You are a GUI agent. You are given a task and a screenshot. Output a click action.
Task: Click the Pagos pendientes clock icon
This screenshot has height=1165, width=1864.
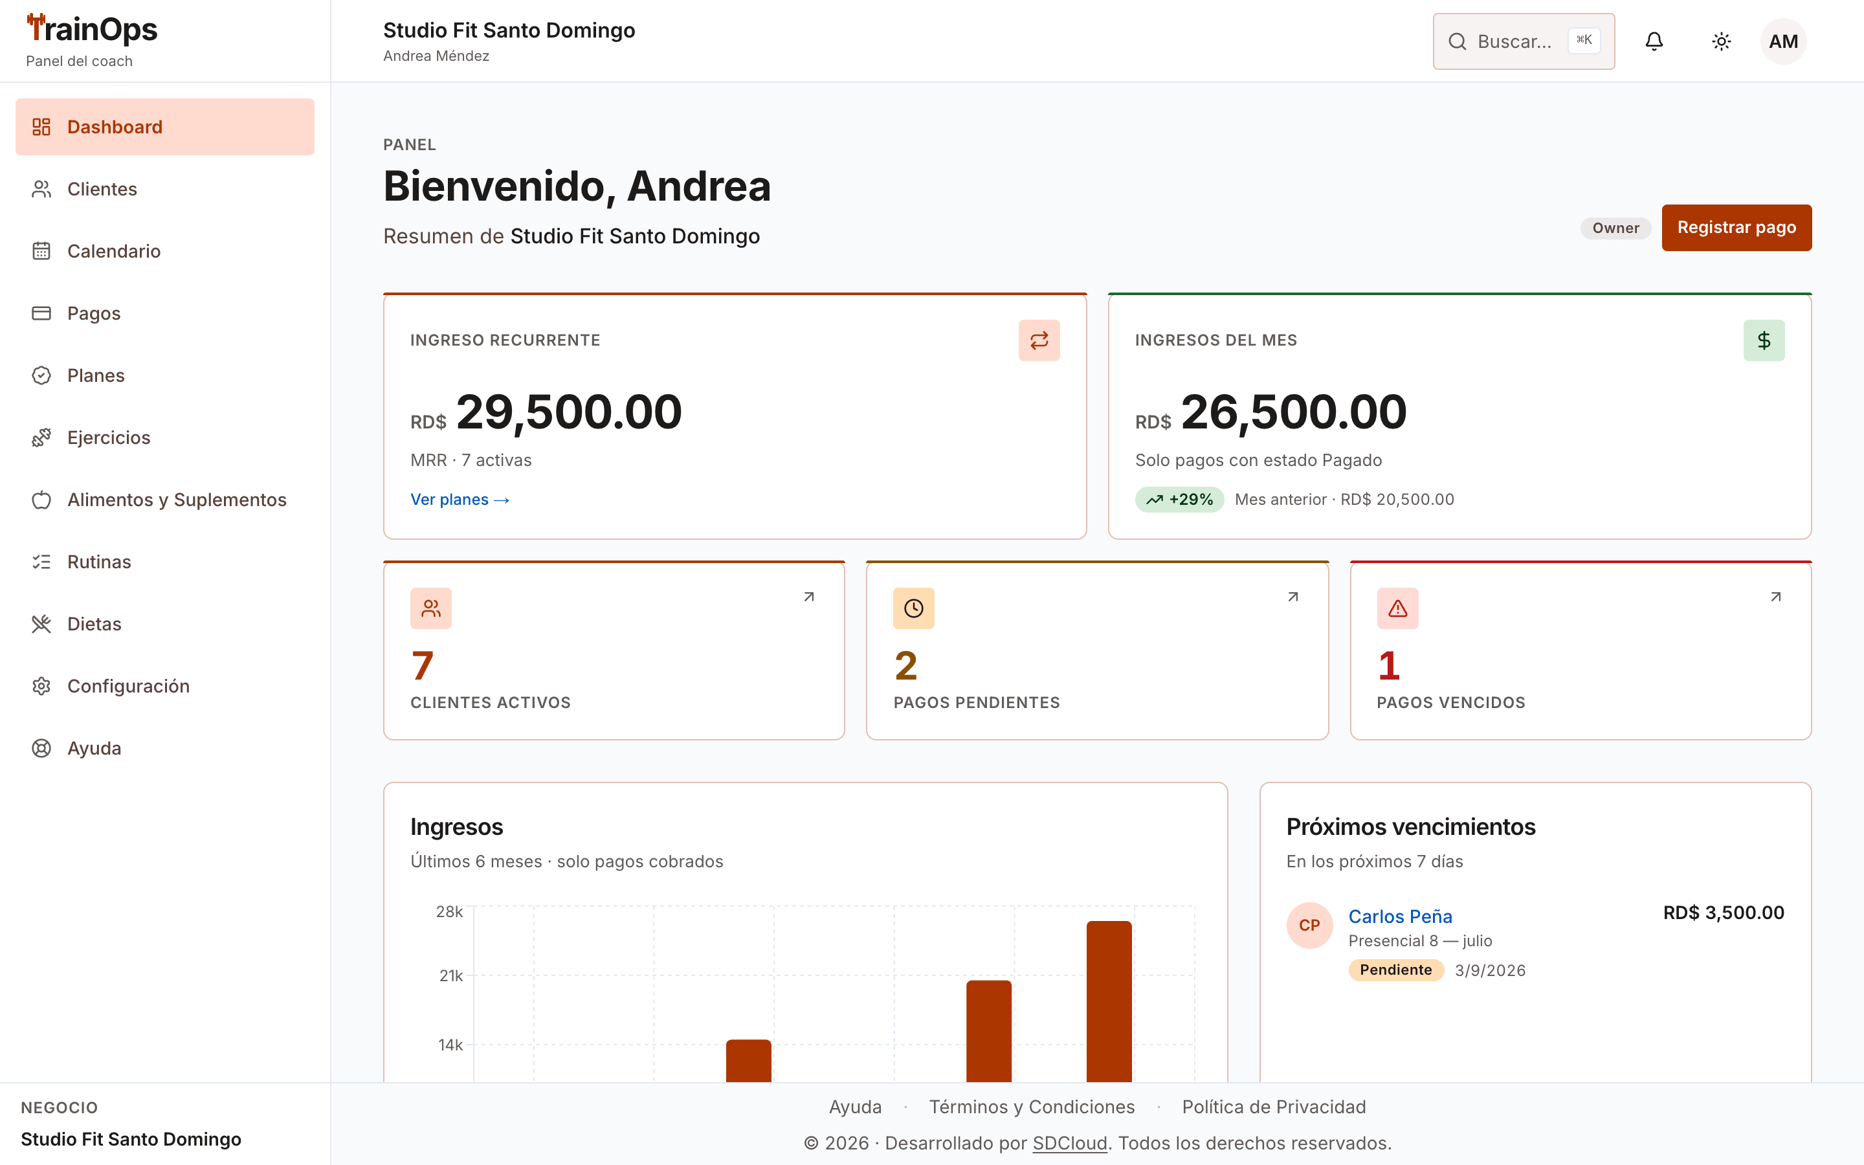(x=913, y=608)
